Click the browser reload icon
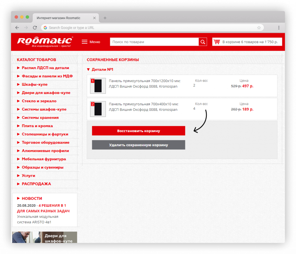296x254 pixels. (x=35, y=28)
